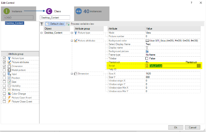The height and width of the screenshot is (132, 206).
Task: Click the LOGO instance name field
Action: tap(18, 18)
